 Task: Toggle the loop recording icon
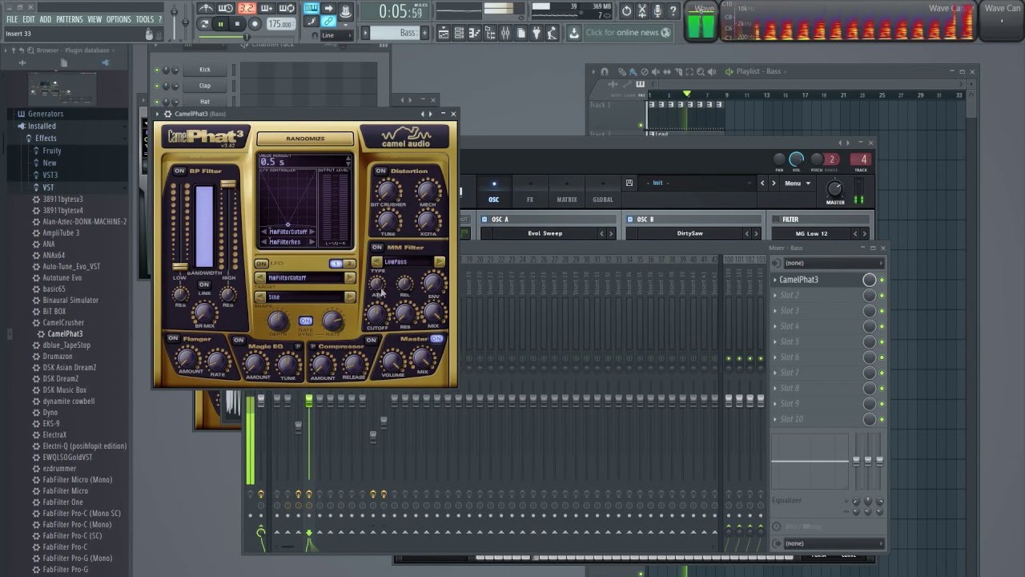(286, 8)
